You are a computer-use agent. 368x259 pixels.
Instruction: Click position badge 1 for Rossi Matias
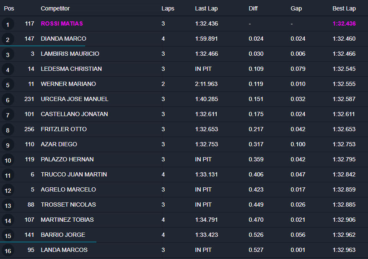point(8,24)
